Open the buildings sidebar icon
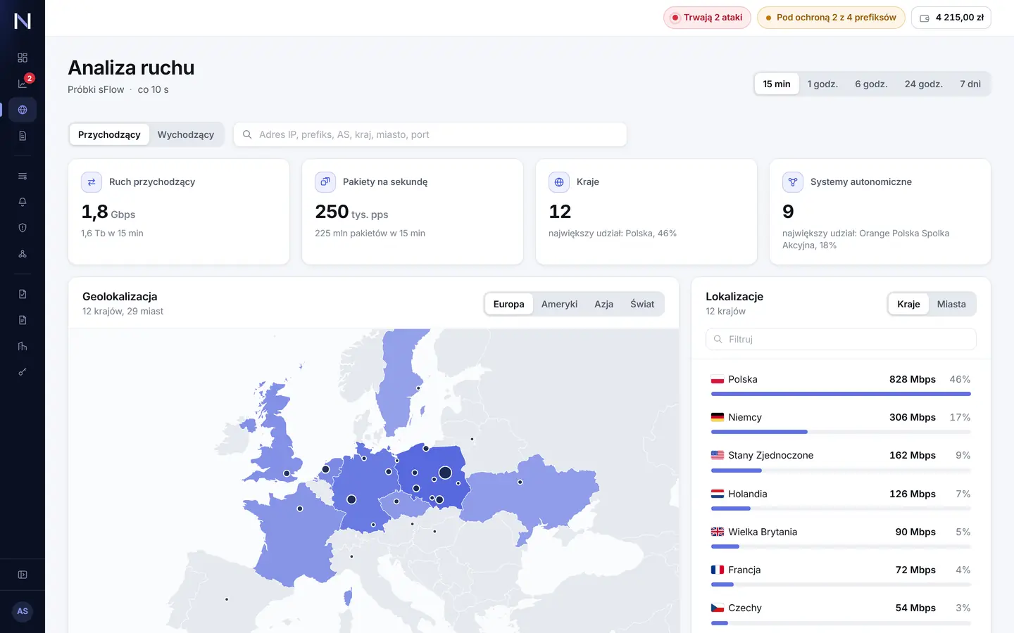 (23, 346)
